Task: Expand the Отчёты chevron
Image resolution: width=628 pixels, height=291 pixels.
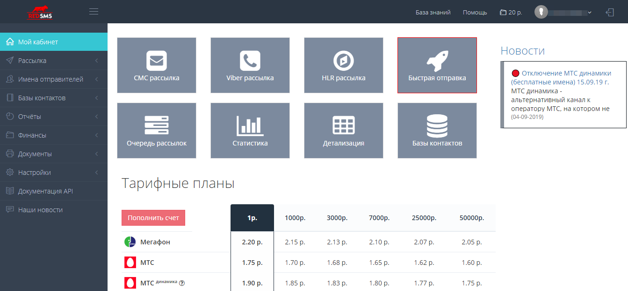Action: click(96, 117)
